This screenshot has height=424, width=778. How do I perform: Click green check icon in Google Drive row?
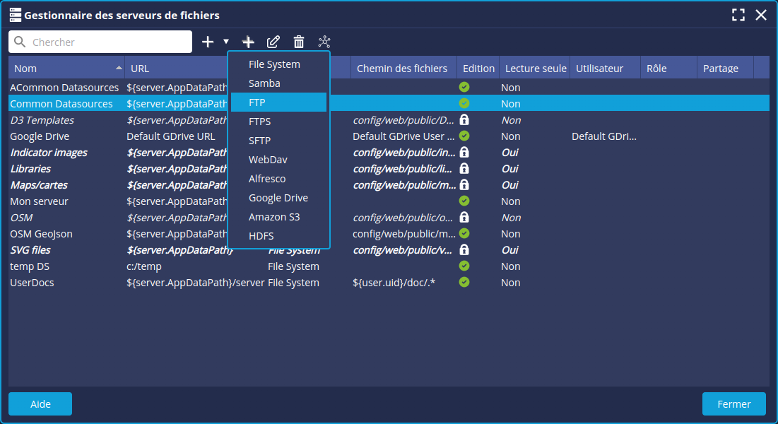464,136
